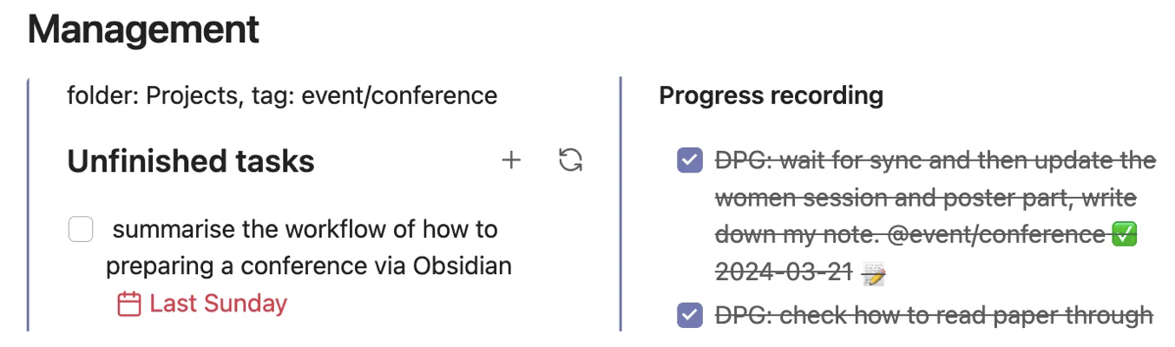Click the red Last Sunday due date

tap(218, 304)
